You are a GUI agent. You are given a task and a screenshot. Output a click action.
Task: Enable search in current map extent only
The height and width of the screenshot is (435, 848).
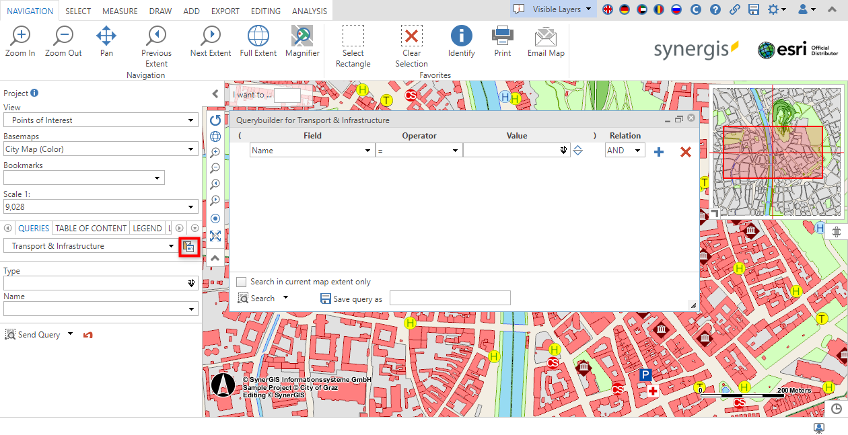(241, 282)
